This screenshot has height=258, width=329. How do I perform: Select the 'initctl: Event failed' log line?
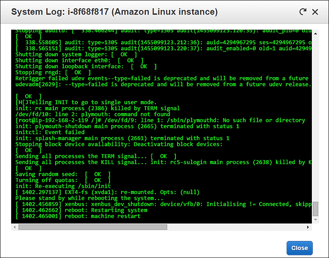pos(51,132)
